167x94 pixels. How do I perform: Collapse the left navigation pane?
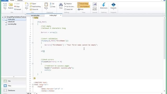pyautogui.click(x=25, y=15)
